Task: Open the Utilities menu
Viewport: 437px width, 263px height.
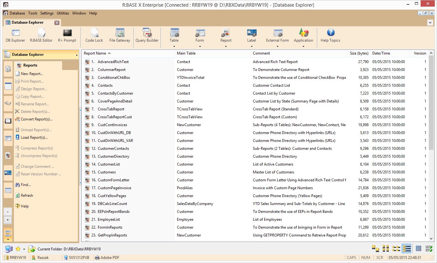Action: (63, 13)
